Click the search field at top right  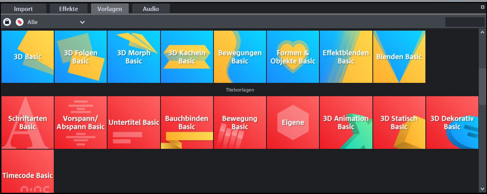click(x=465, y=22)
